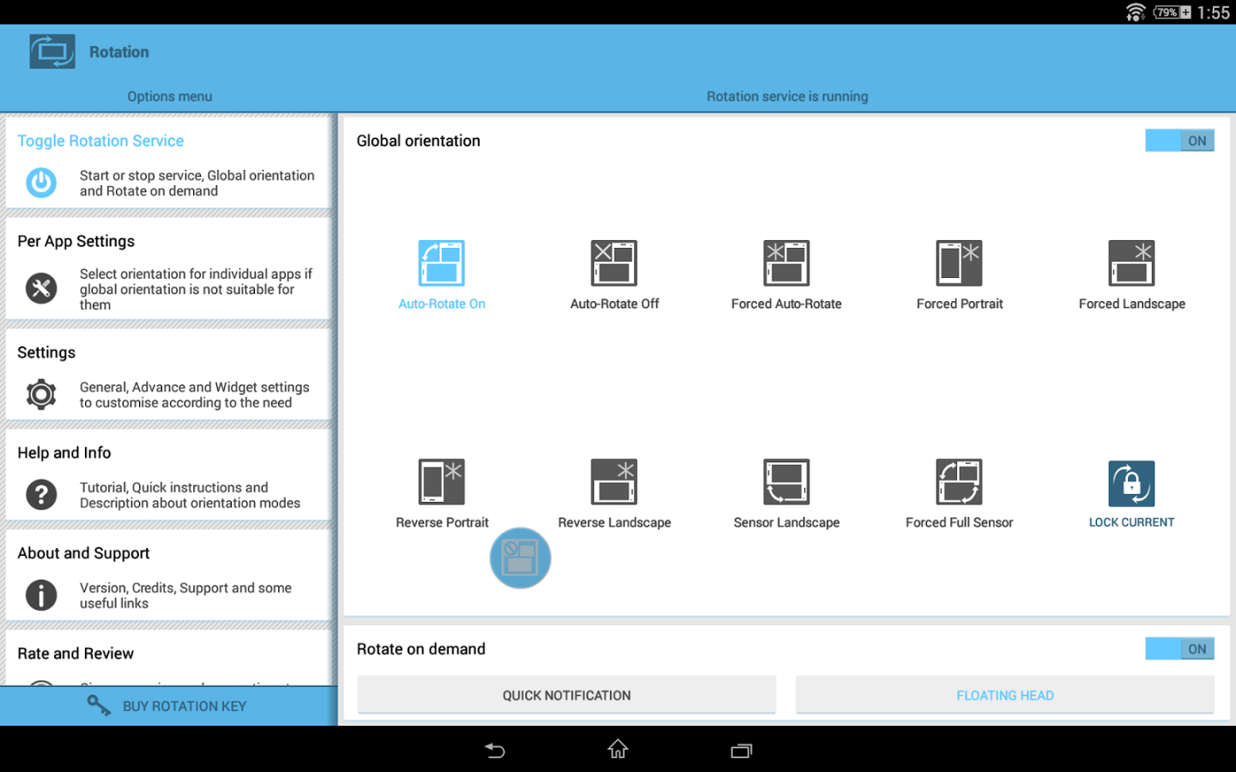The width and height of the screenshot is (1236, 772).
Task: Click the Quick Notification button
Action: (x=566, y=695)
